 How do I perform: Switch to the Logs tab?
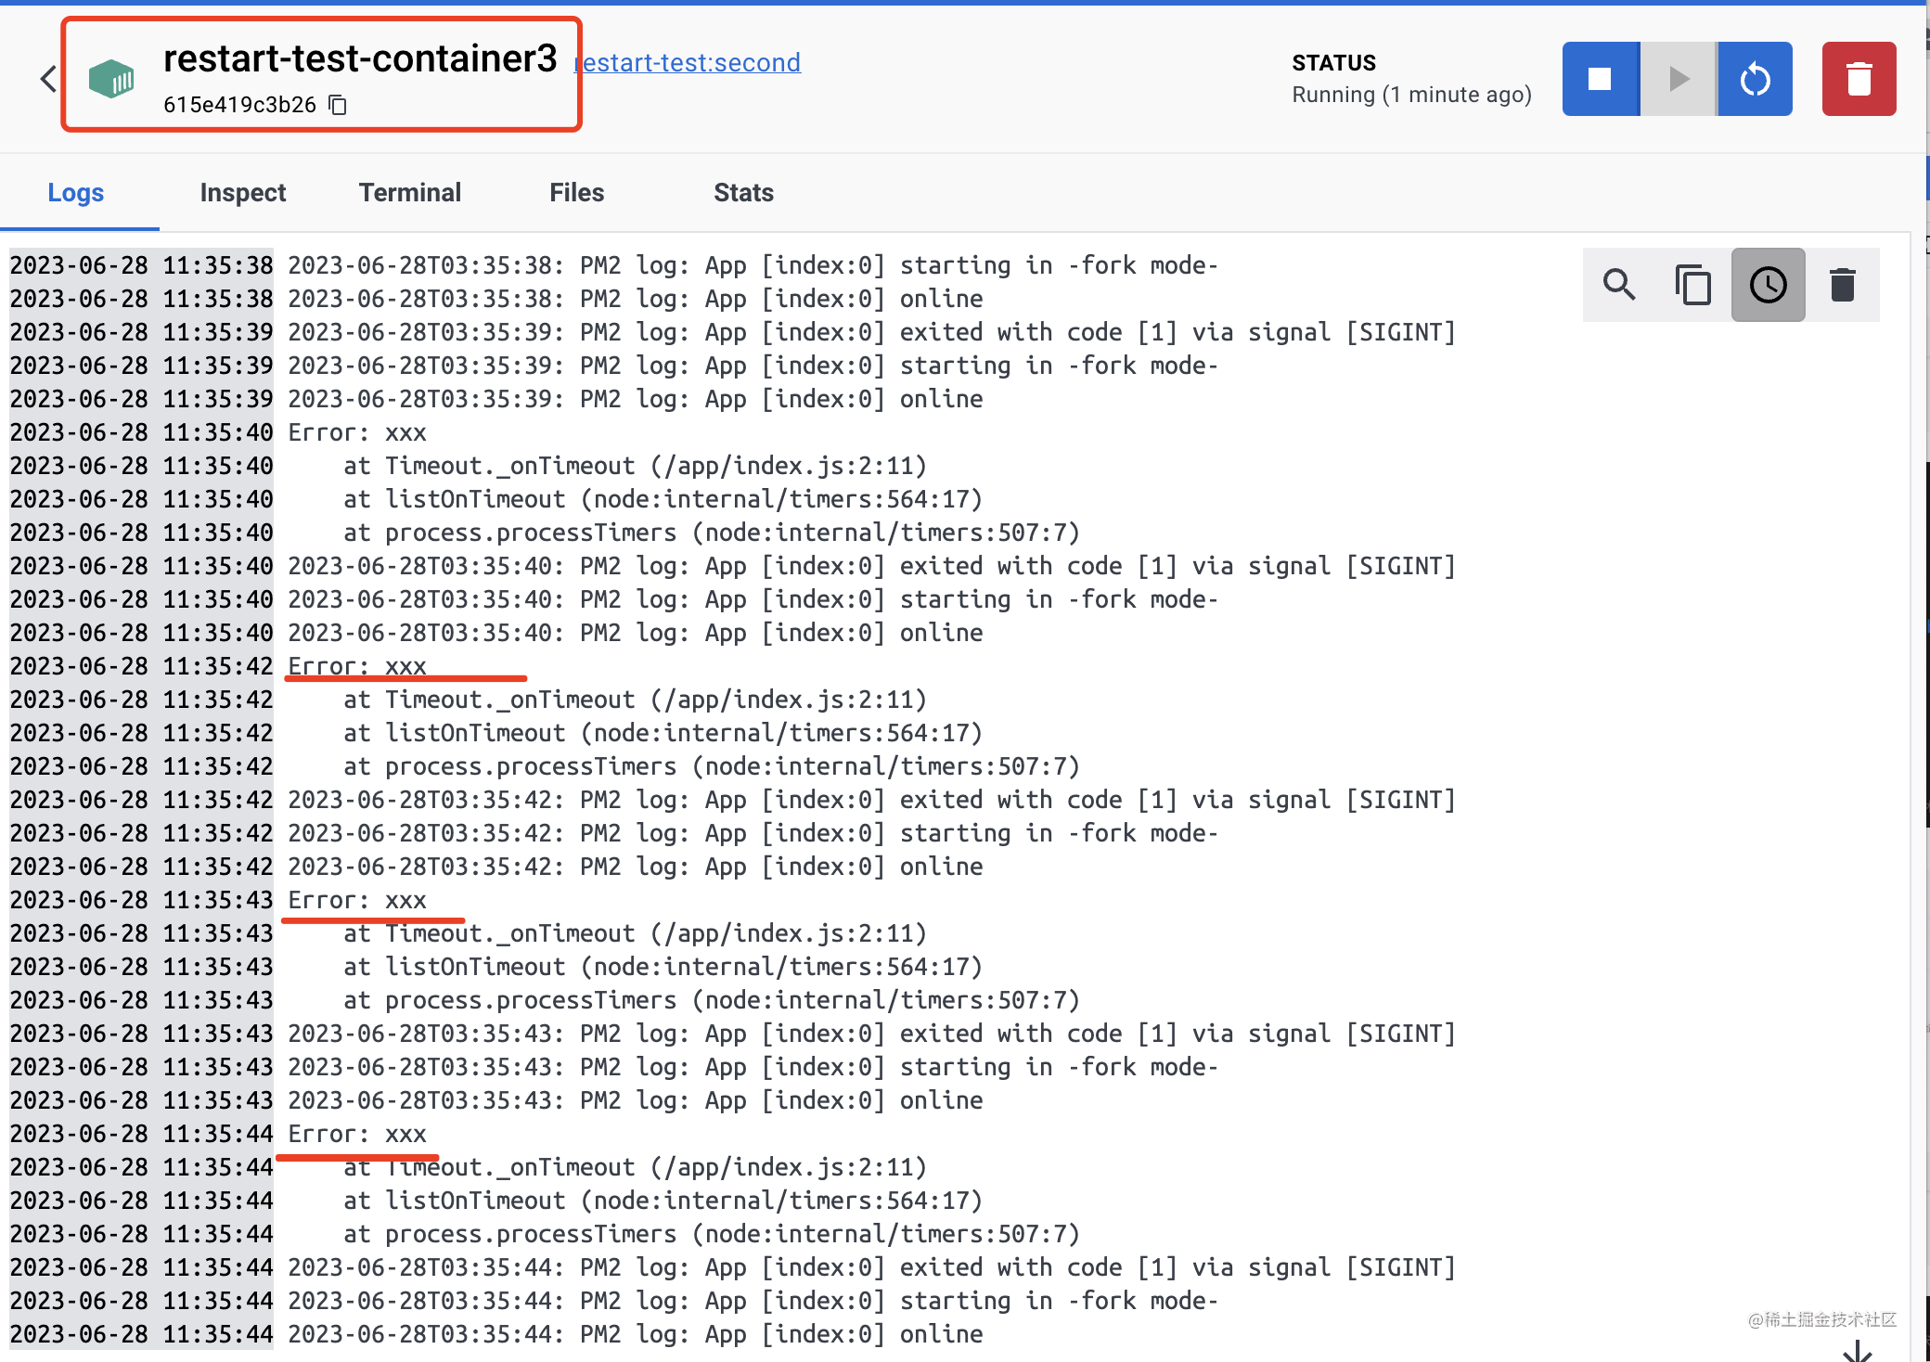75,192
